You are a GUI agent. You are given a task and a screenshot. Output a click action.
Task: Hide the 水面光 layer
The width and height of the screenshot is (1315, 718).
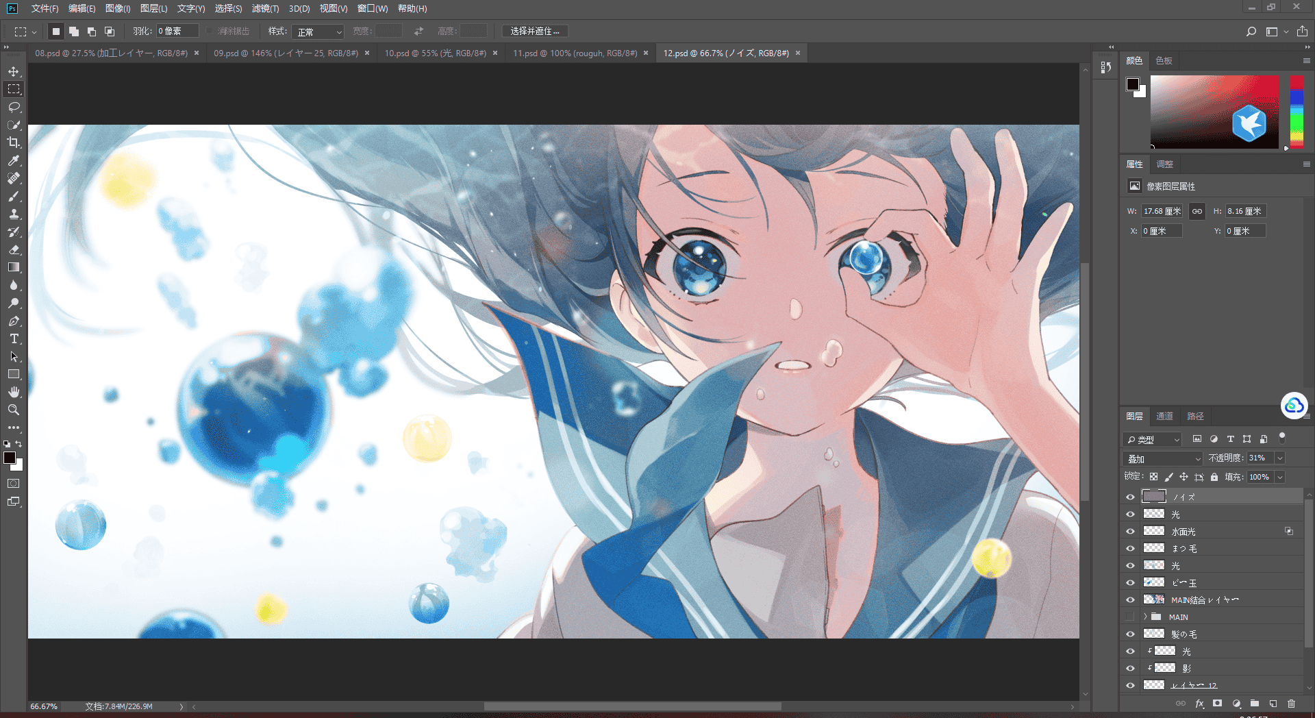coord(1130,532)
